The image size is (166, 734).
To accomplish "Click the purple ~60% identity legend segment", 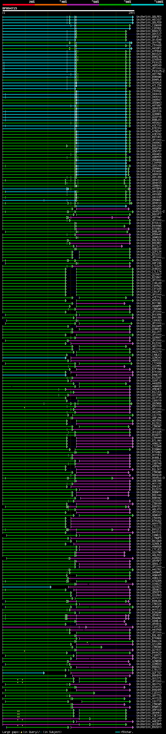I will pyautogui.click(x=83, y=5).
